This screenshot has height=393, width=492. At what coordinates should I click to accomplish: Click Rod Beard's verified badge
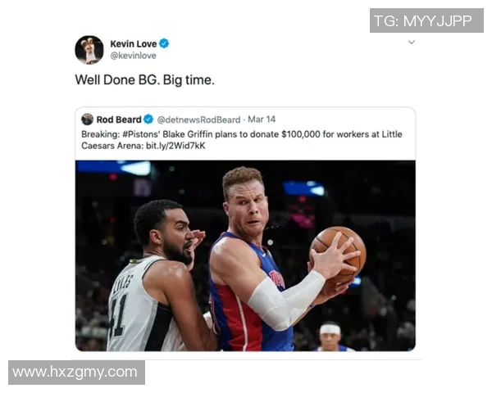(x=148, y=119)
